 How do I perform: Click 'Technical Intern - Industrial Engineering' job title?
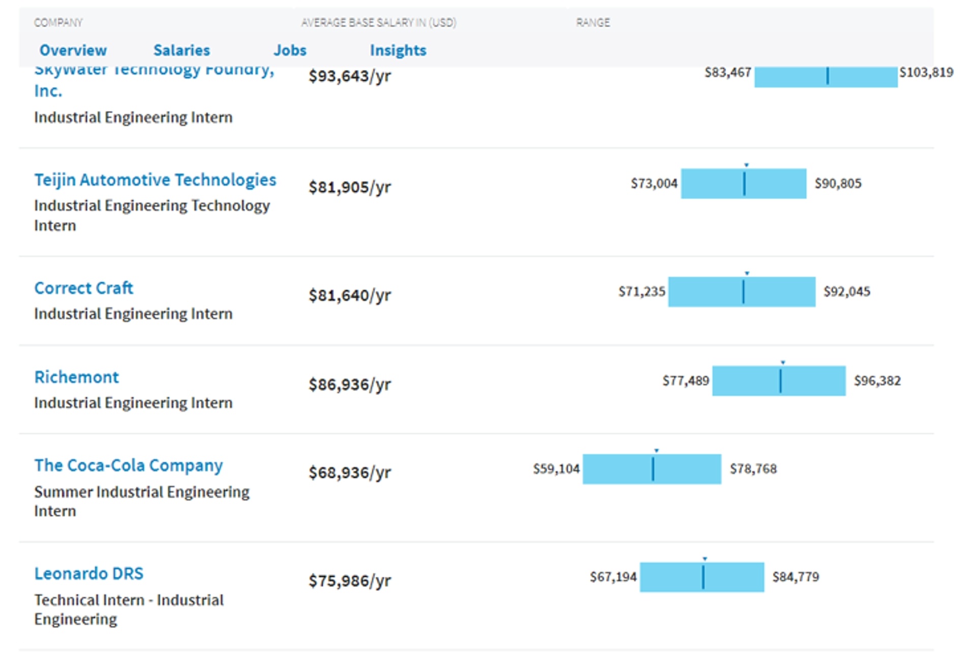129,609
